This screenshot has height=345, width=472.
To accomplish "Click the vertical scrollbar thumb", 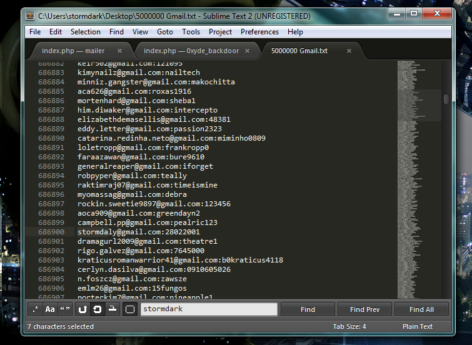I will [446, 99].
